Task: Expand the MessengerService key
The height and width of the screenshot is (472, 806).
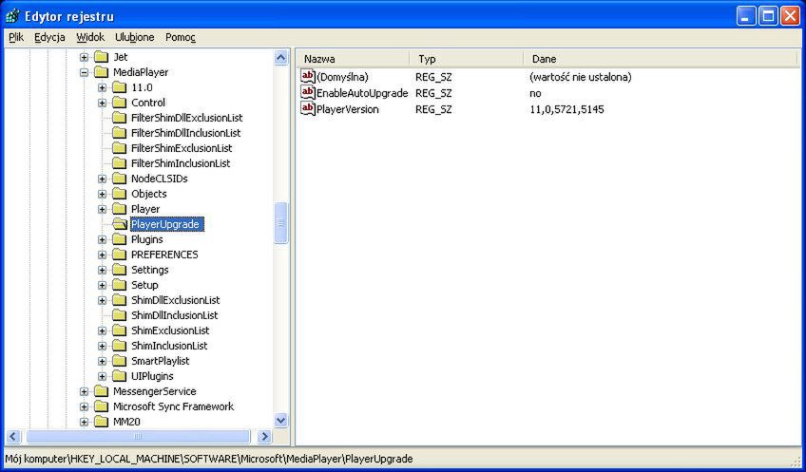Action: pos(84,391)
